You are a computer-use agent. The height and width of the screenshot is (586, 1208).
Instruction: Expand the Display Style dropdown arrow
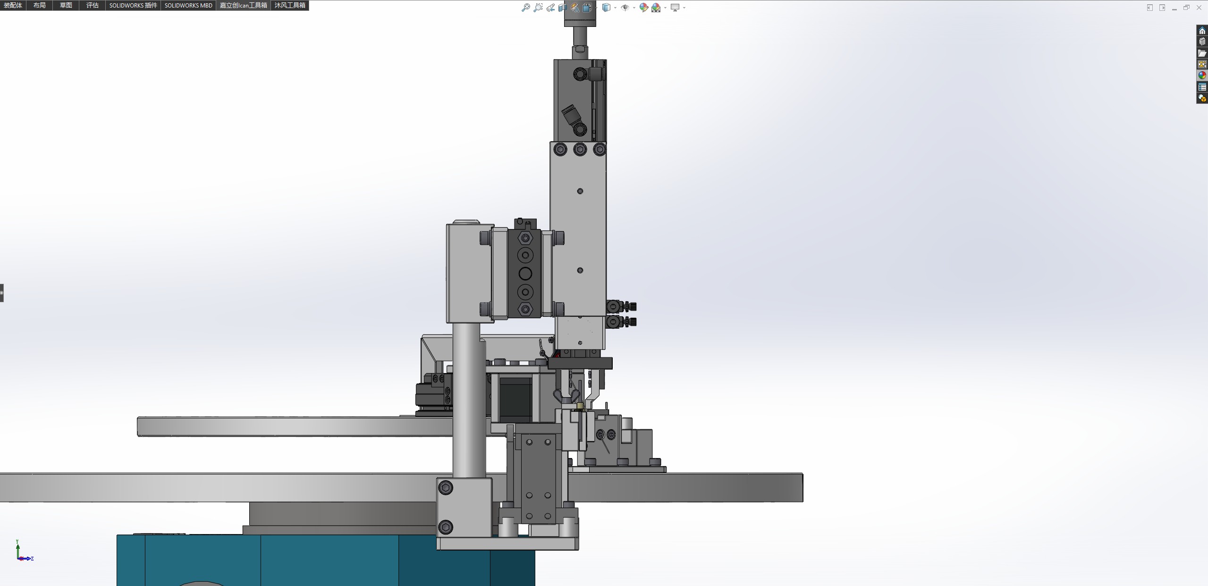[x=615, y=8]
